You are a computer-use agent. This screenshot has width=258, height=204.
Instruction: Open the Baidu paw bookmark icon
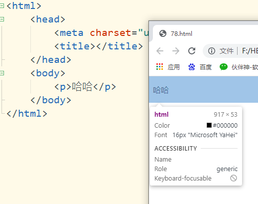(191, 67)
